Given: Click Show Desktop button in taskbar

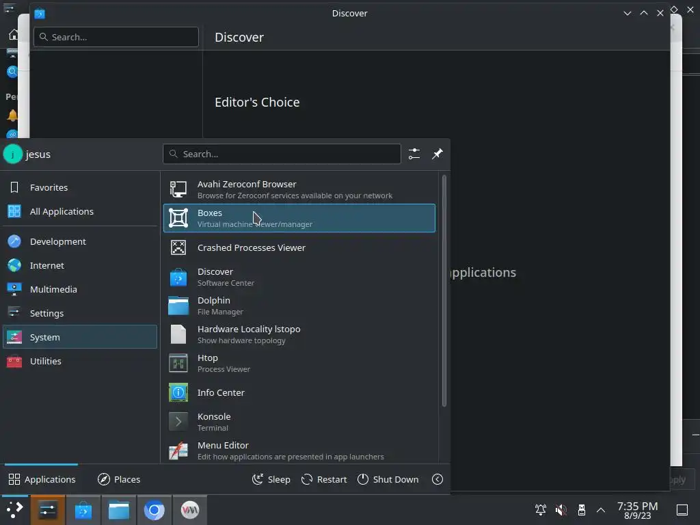Looking at the screenshot, I should tap(682, 510).
